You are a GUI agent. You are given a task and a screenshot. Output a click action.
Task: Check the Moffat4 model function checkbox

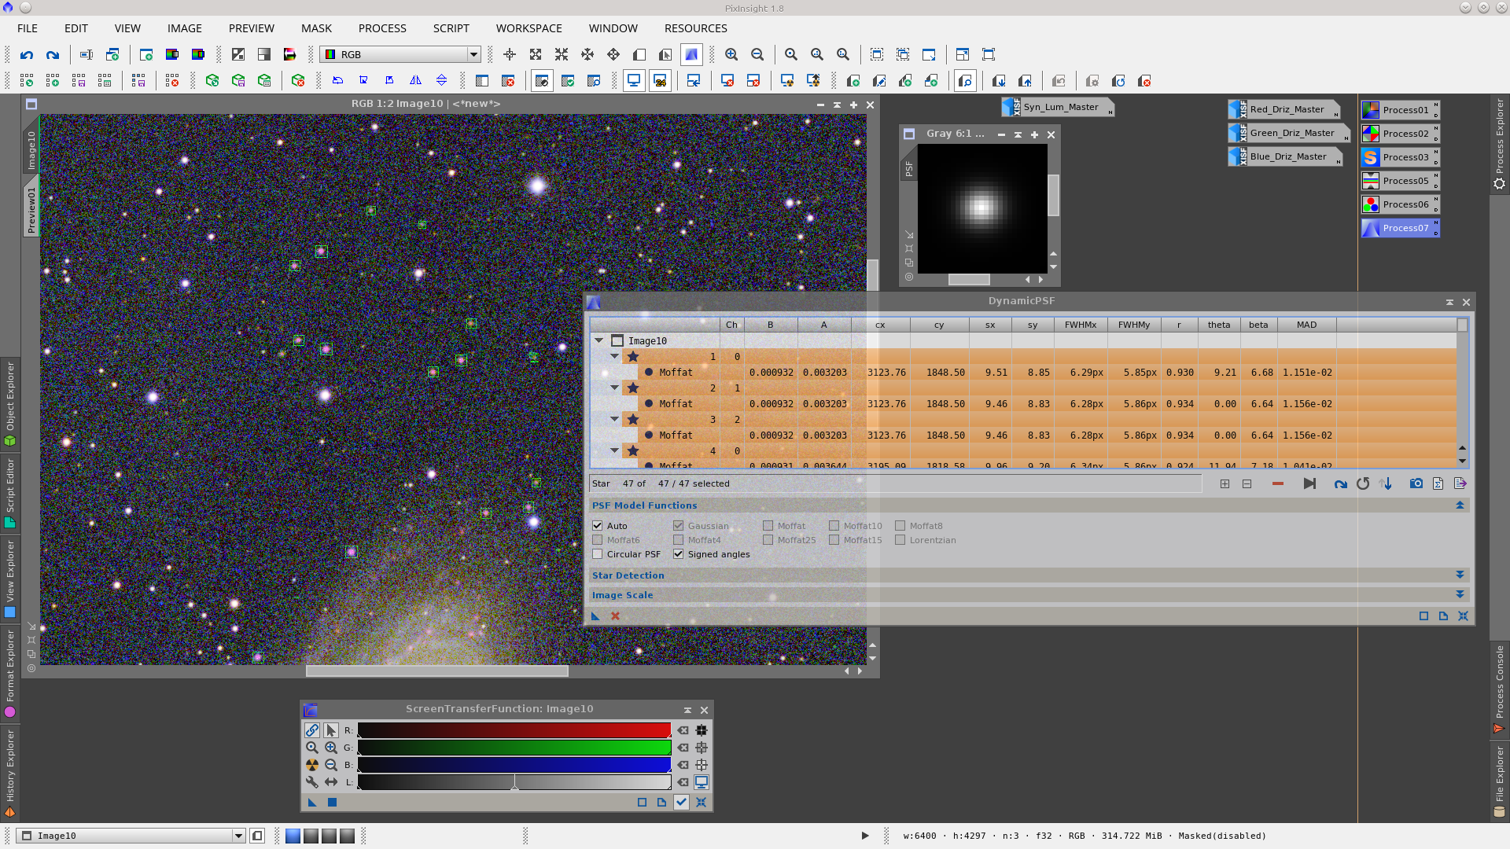[x=678, y=540]
